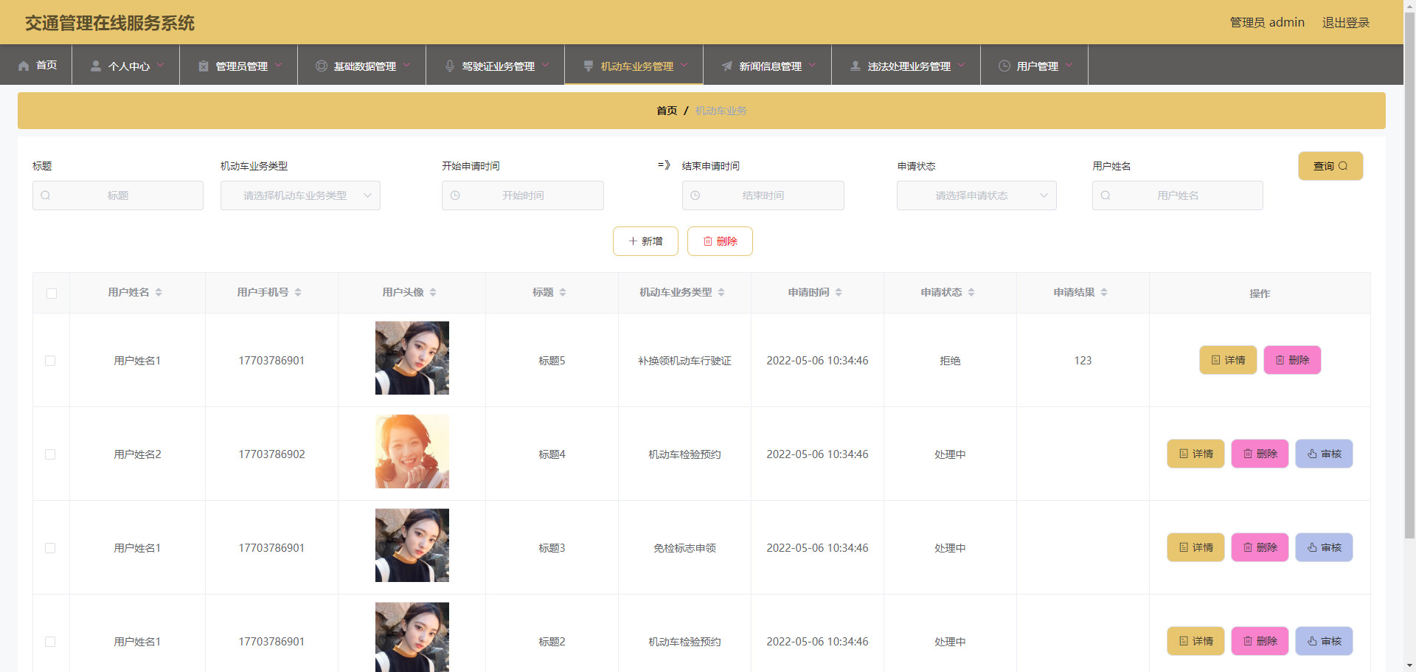Sort by 申请状态 column arrows
Screen dimensions: 1416x672
coord(971,292)
